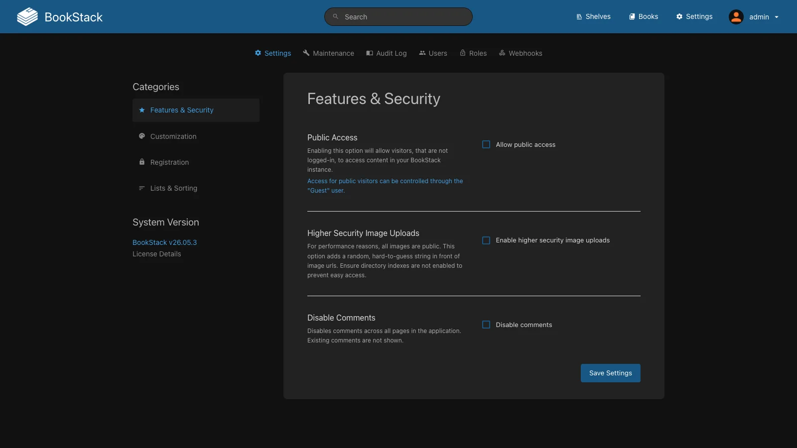The height and width of the screenshot is (448, 797).
Task: Focus the Search input field
Action: (398, 16)
